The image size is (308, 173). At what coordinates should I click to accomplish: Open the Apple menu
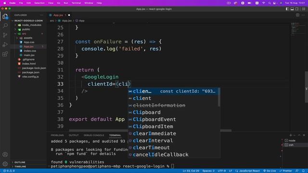click(4, 3)
